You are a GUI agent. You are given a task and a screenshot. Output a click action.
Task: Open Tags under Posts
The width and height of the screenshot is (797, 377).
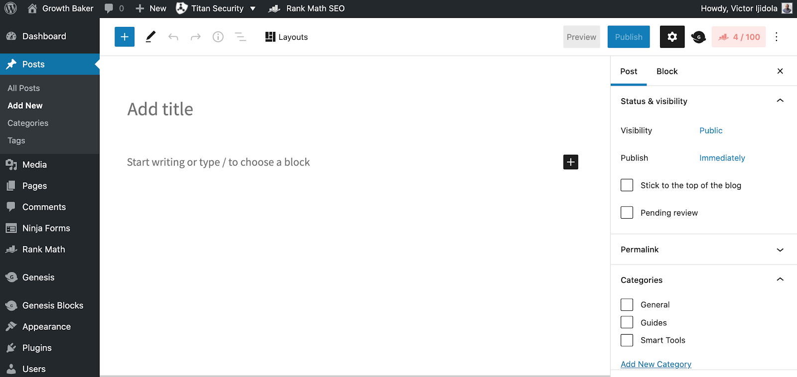pos(16,140)
